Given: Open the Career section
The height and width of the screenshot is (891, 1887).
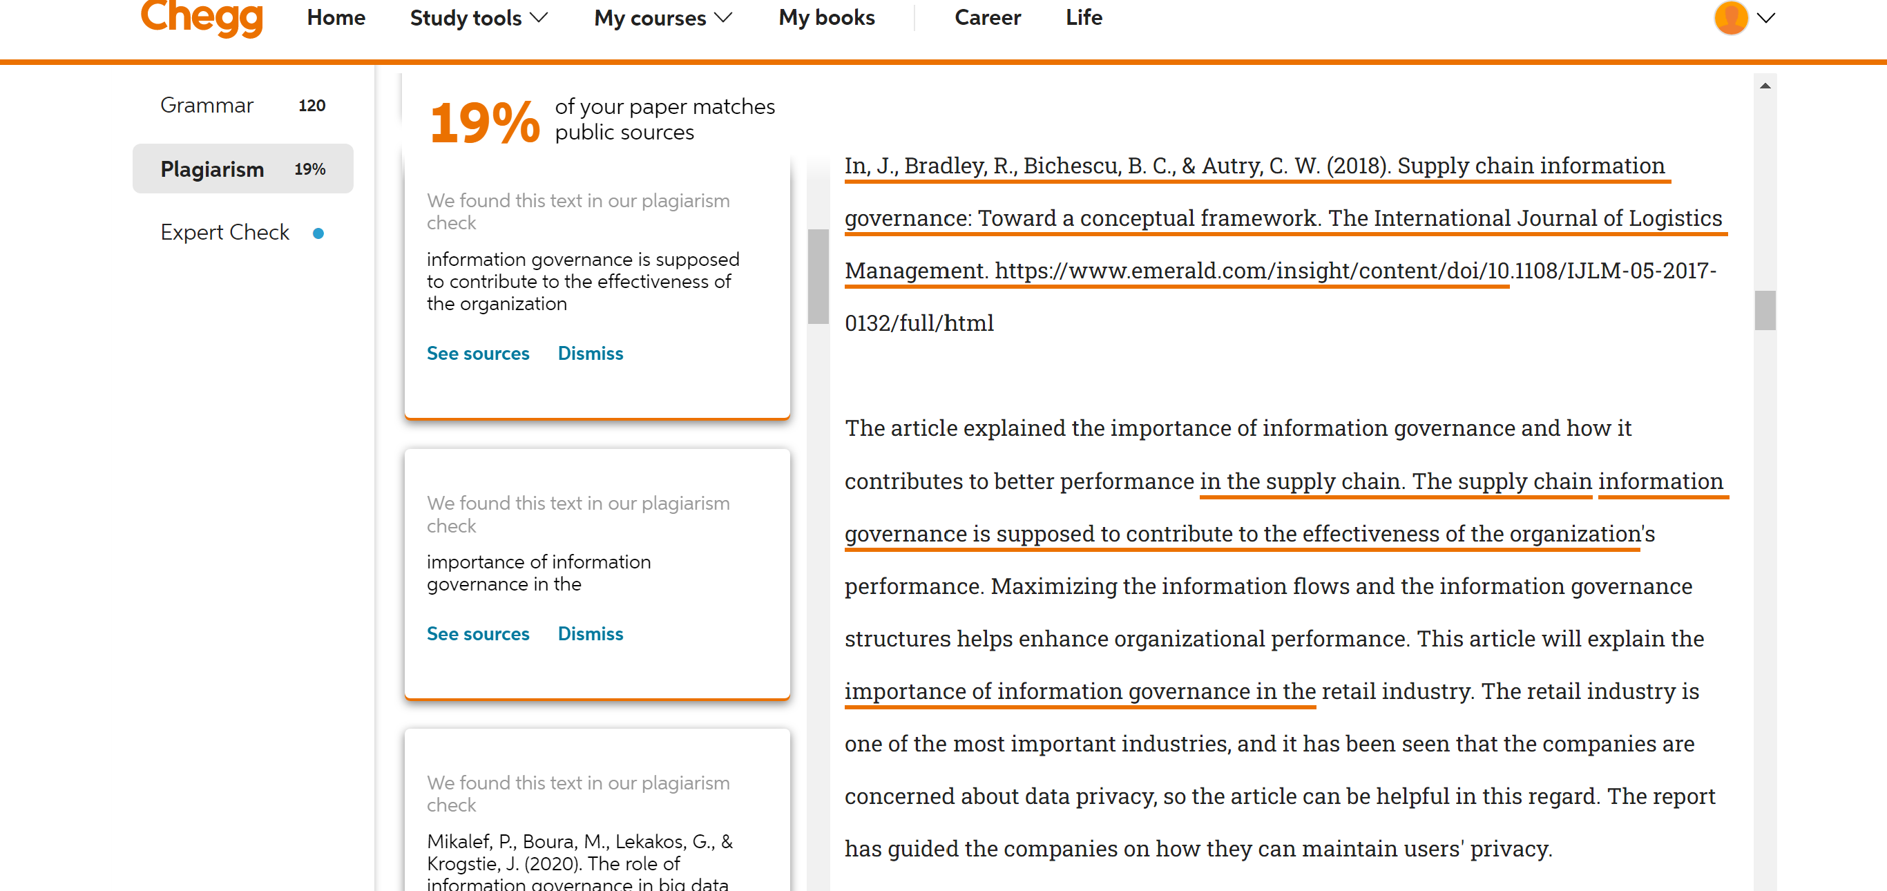Looking at the screenshot, I should (988, 17).
